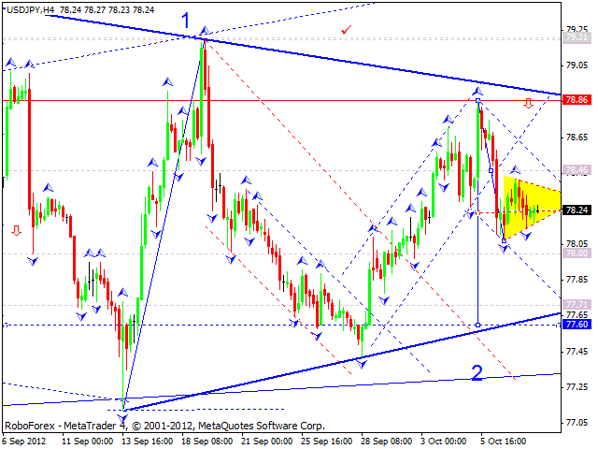Click the red check mark symbol
The height and width of the screenshot is (449, 598).
tap(347, 29)
